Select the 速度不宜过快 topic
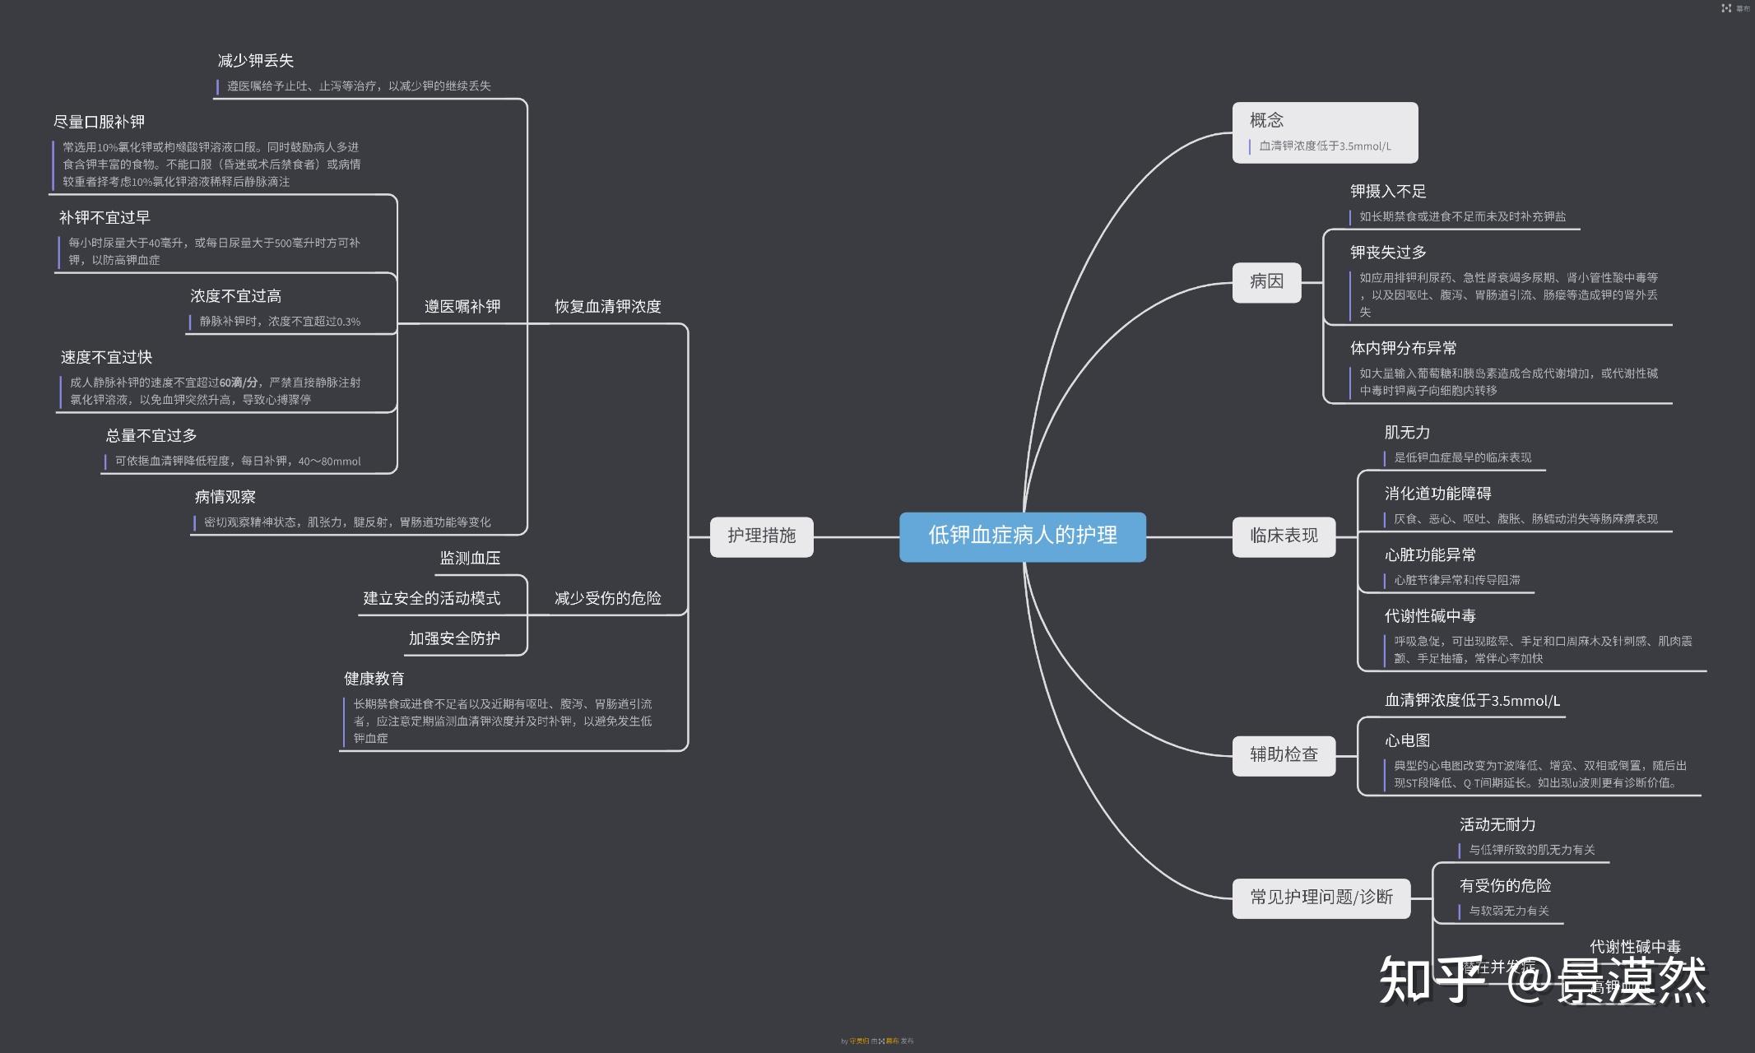 [106, 358]
